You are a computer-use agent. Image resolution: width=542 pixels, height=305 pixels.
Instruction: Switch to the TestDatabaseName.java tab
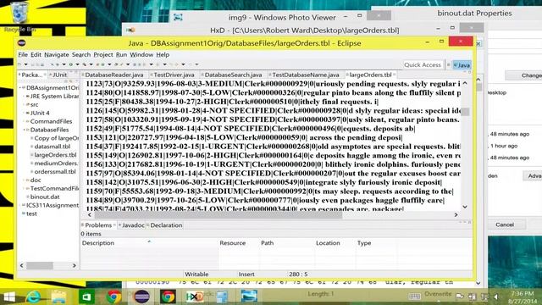click(x=305, y=75)
